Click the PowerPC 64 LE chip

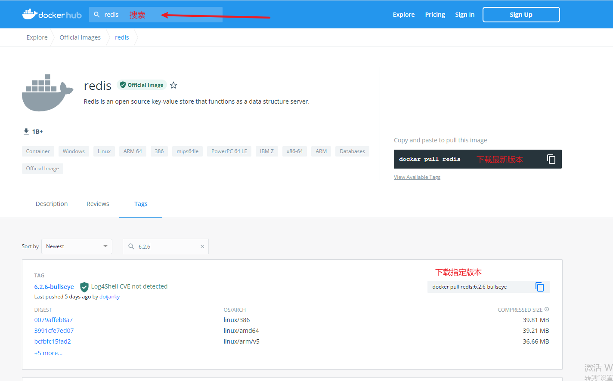pos(229,151)
